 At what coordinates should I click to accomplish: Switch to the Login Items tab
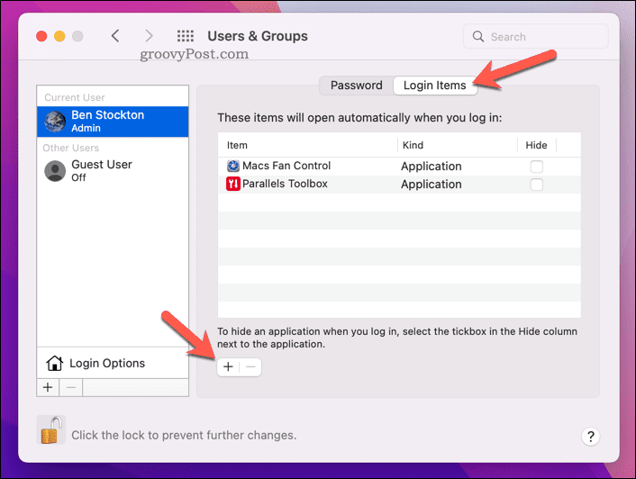pos(435,86)
